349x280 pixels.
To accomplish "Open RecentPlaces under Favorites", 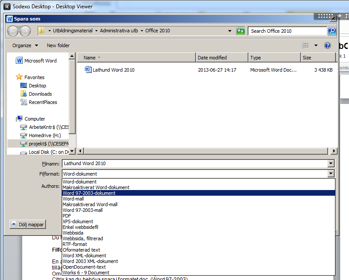I will point(39,102).
